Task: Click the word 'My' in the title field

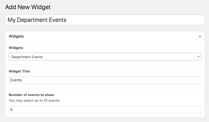Action: tap(12, 20)
